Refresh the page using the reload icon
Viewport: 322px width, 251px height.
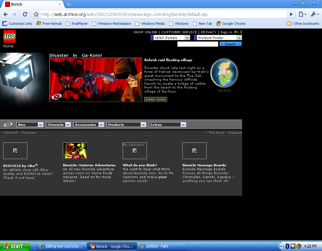click(25, 14)
